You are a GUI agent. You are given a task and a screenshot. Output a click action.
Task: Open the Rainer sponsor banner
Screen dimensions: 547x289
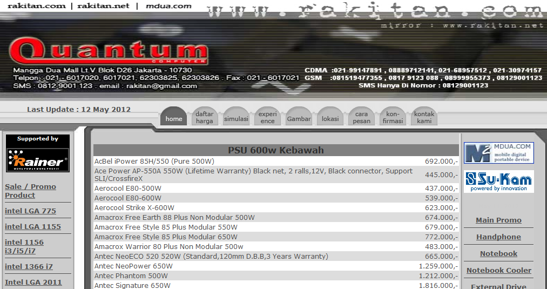coord(38,160)
